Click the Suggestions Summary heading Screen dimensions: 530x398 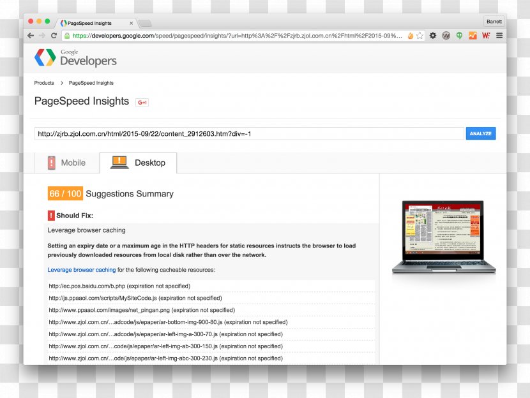(130, 194)
